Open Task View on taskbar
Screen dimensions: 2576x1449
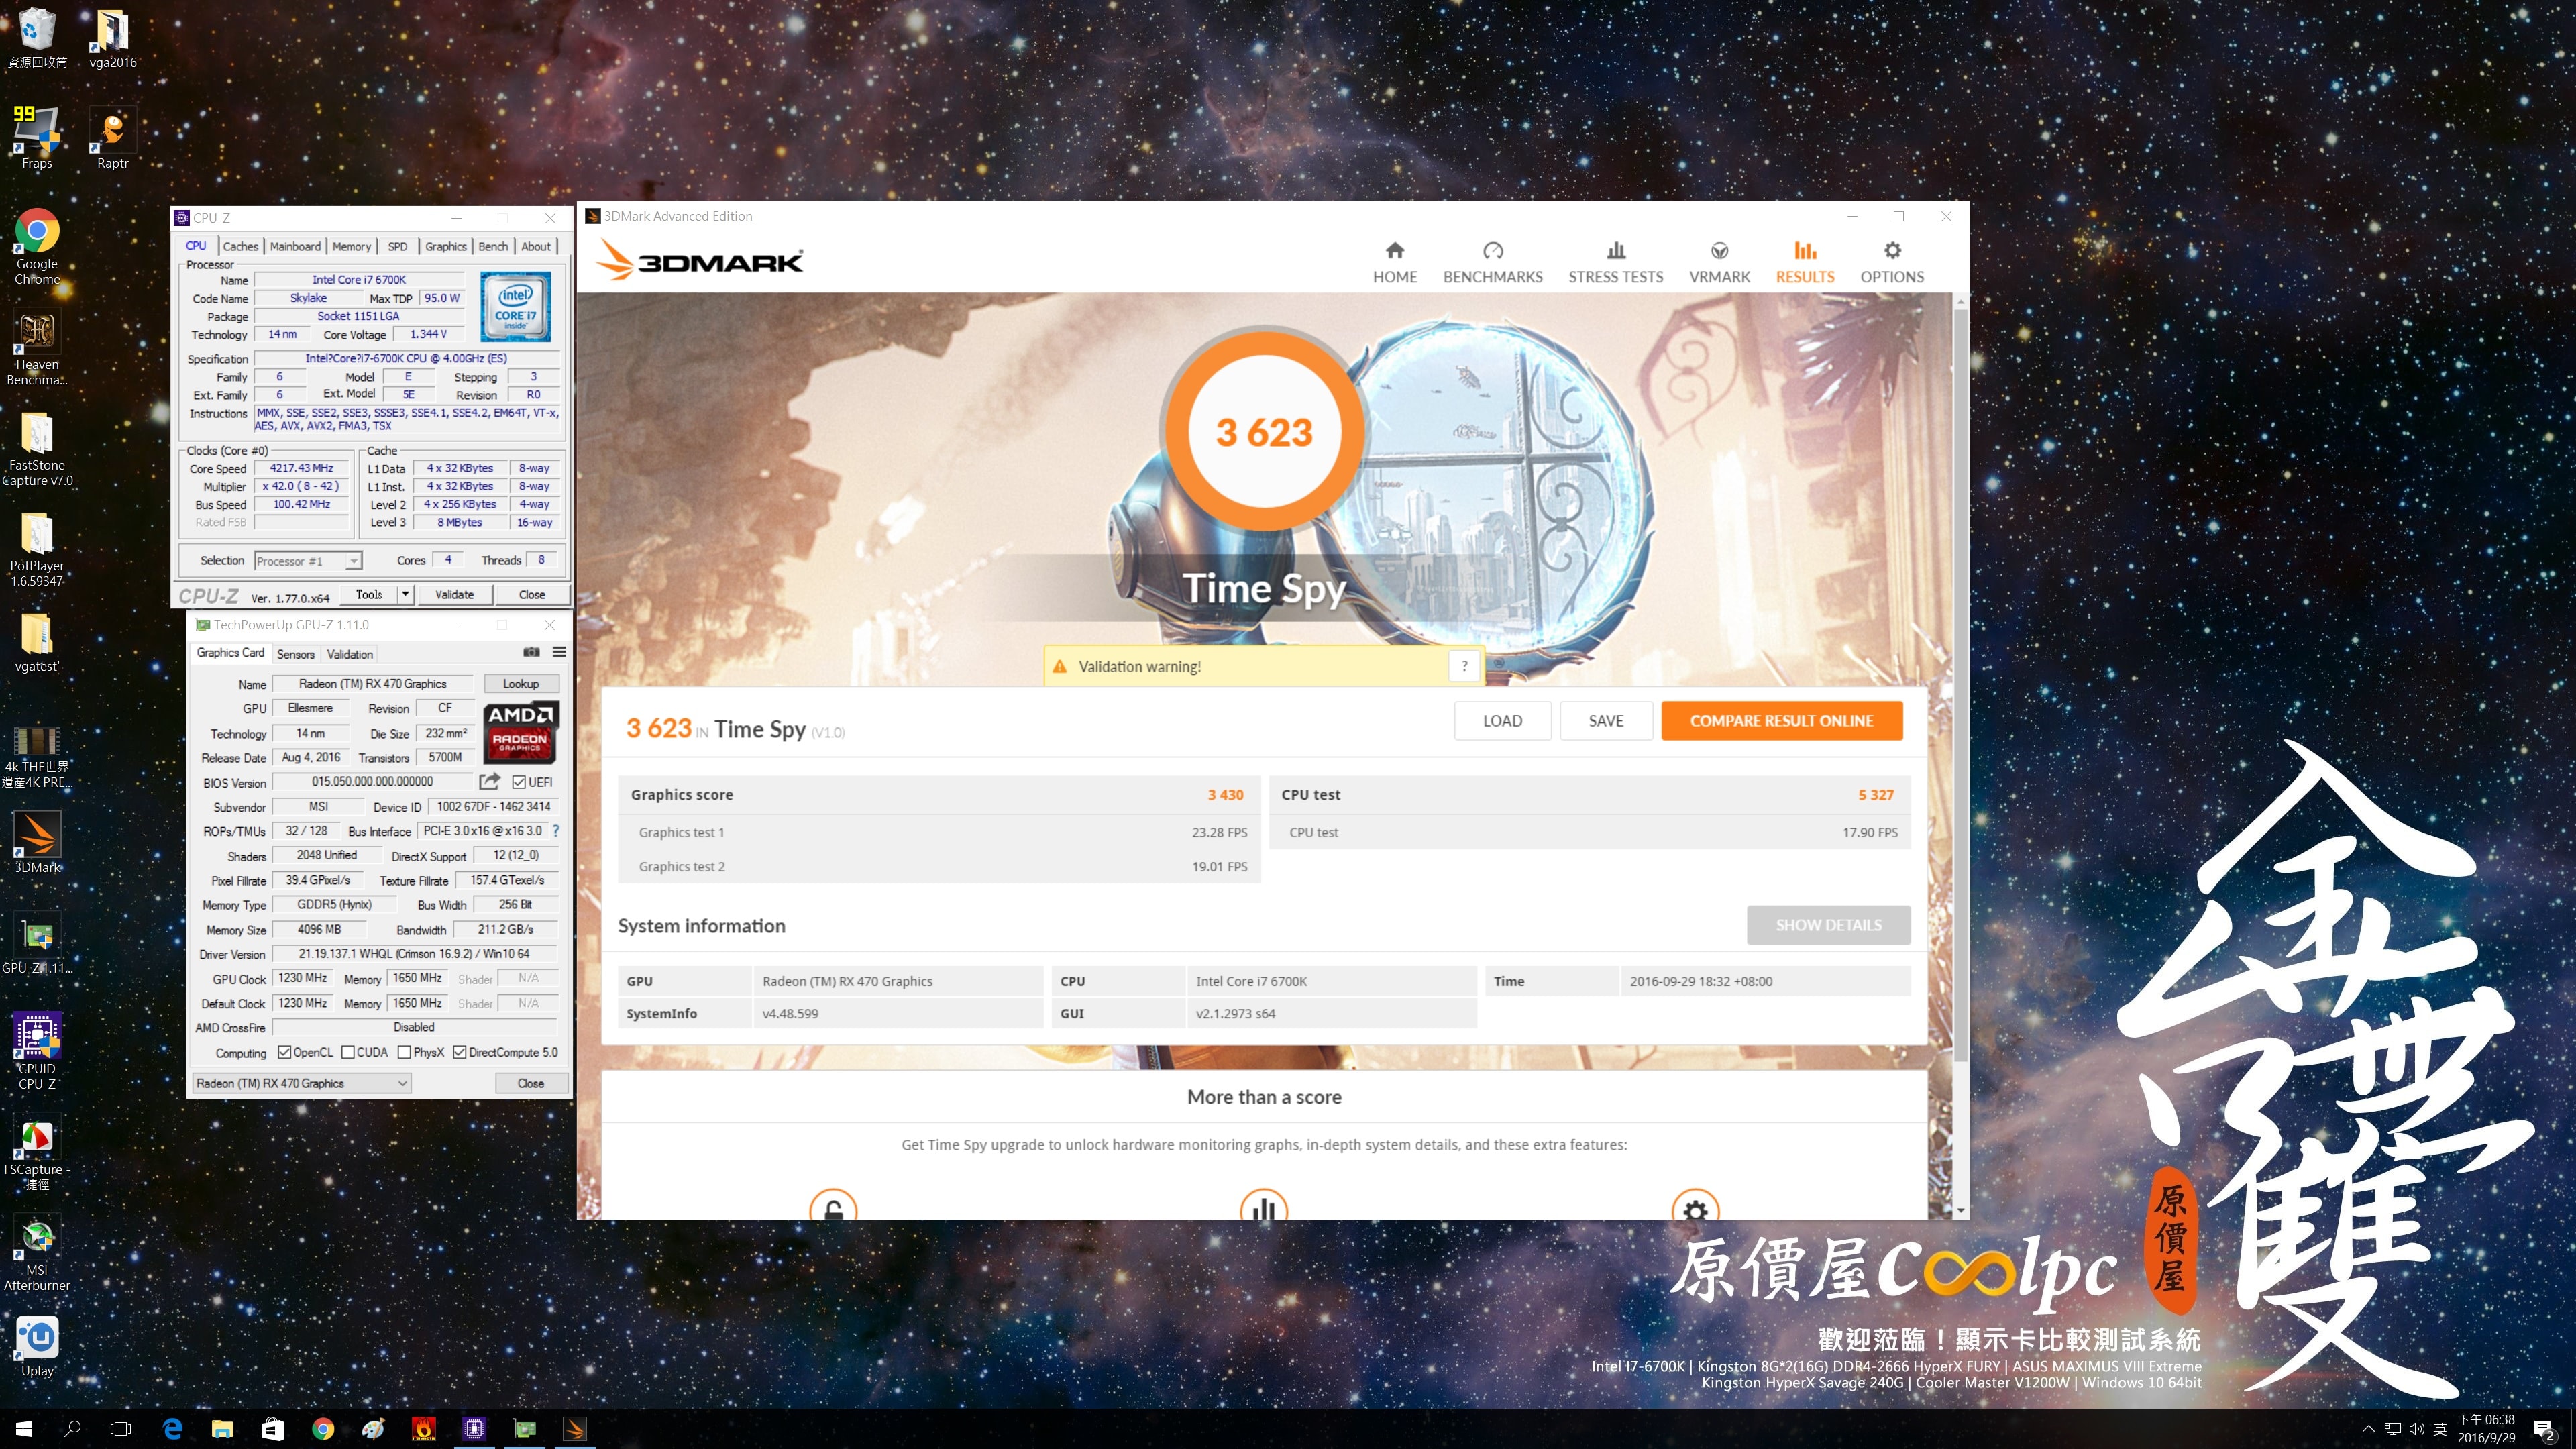tap(121, 1429)
